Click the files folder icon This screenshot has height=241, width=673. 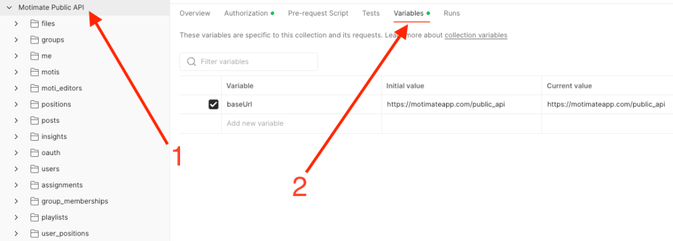click(35, 24)
